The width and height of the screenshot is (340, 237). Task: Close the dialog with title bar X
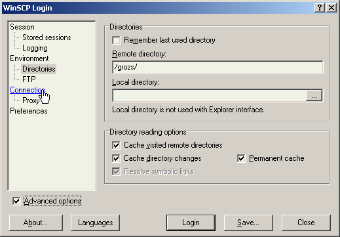[331, 8]
